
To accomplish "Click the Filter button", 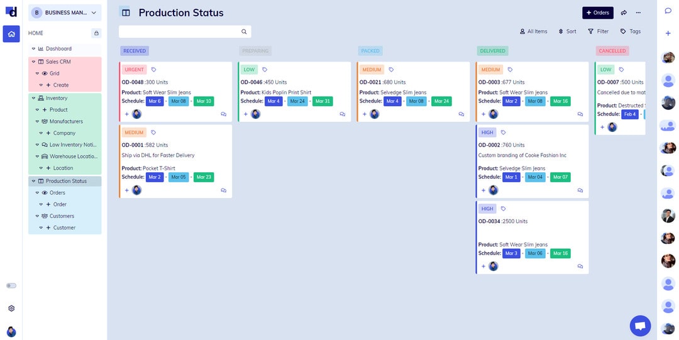I will pos(598,31).
